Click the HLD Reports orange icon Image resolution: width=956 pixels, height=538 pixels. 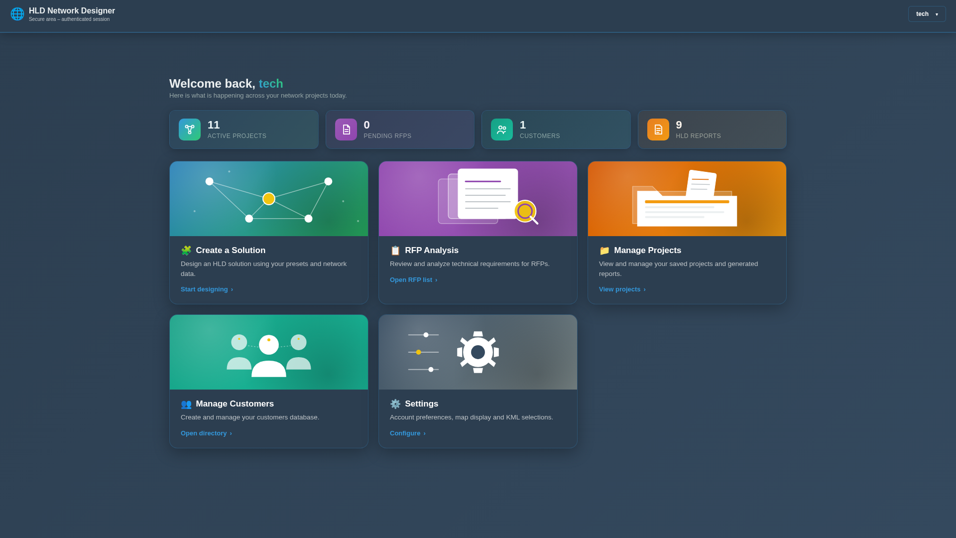(x=658, y=130)
